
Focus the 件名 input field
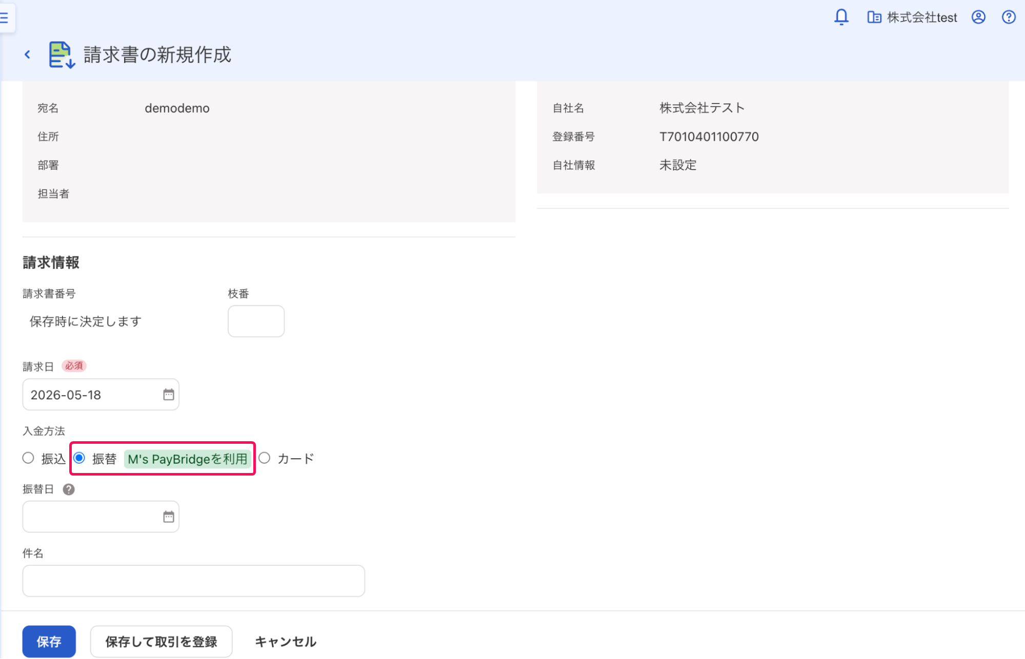[193, 581]
